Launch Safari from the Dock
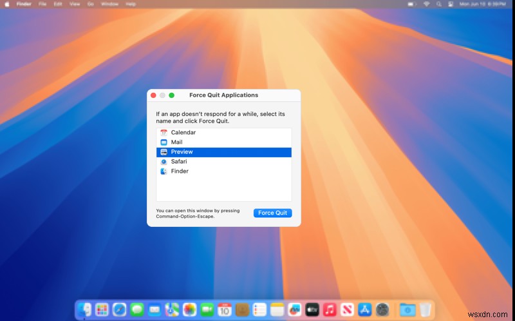515x321 pixels. [120, 310]
